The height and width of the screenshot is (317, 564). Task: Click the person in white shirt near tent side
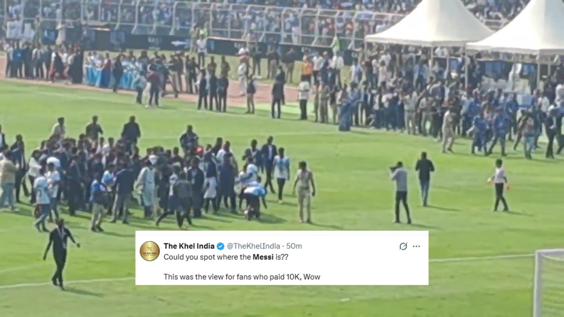[500, 186]
